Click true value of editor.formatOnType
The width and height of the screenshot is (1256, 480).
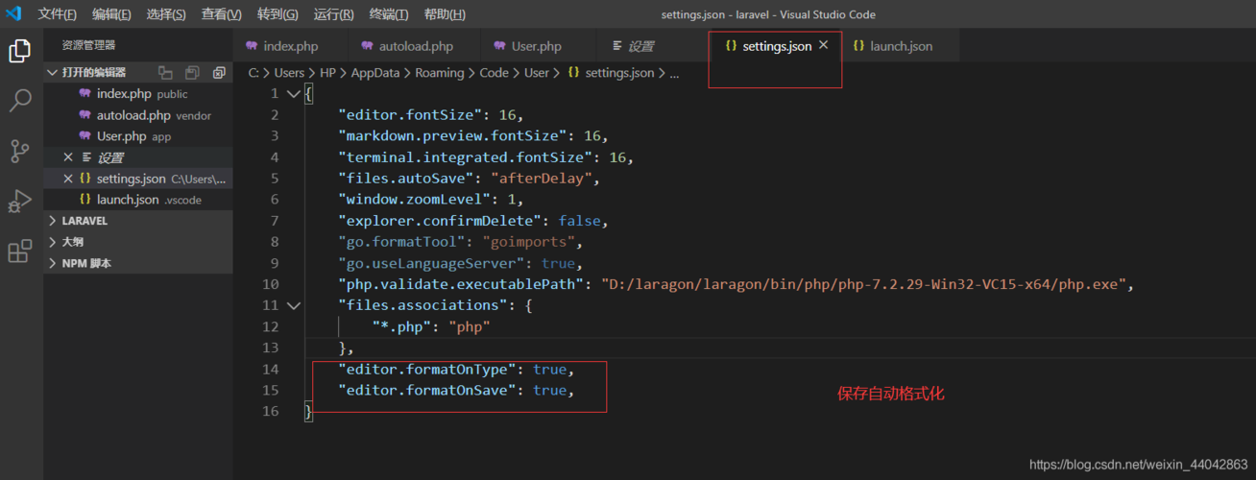550,369
